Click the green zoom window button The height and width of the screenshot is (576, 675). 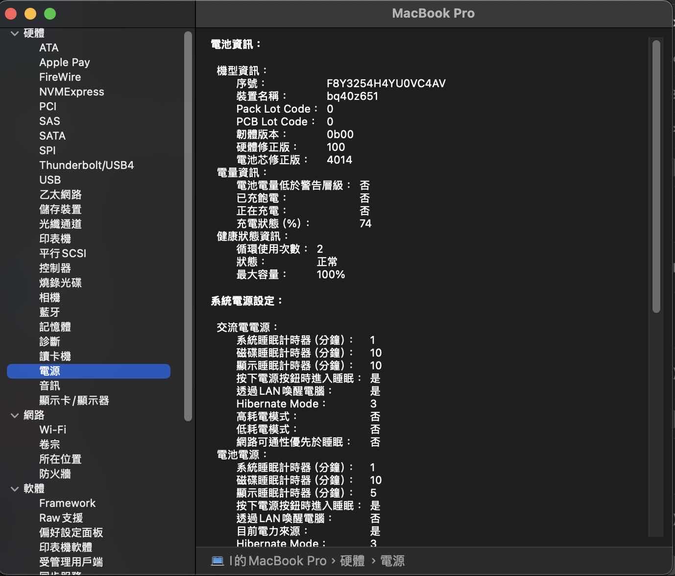point(50,14)
